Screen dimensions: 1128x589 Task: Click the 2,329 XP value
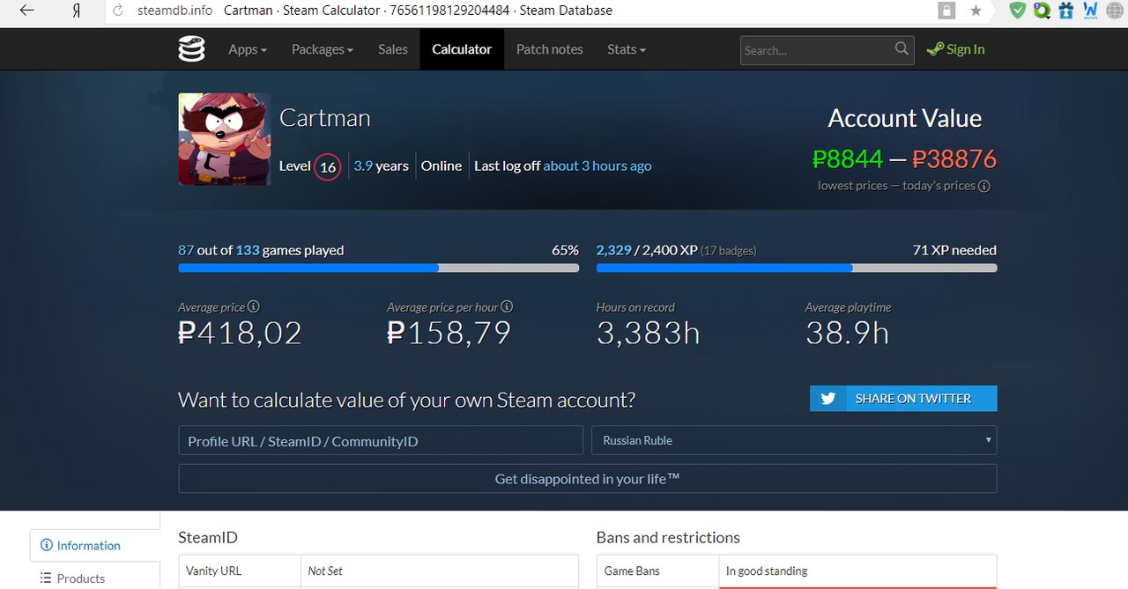[x=614, y=250]
